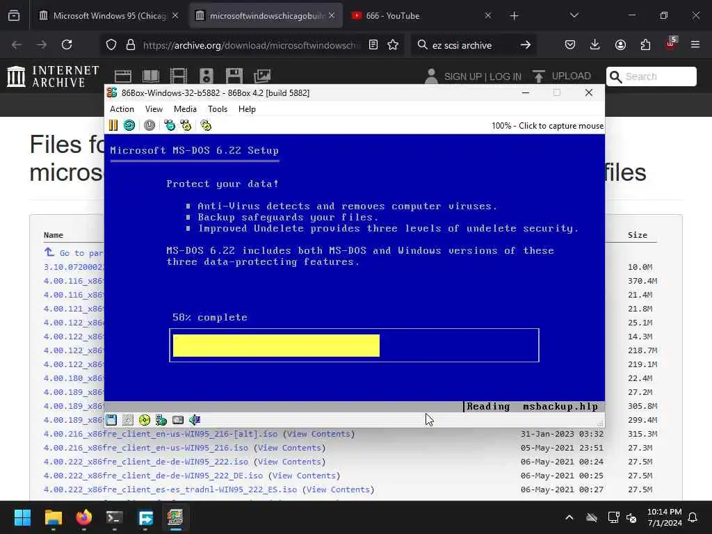
Task: Click the hard disk status bar icon
Action: point(178,420)
